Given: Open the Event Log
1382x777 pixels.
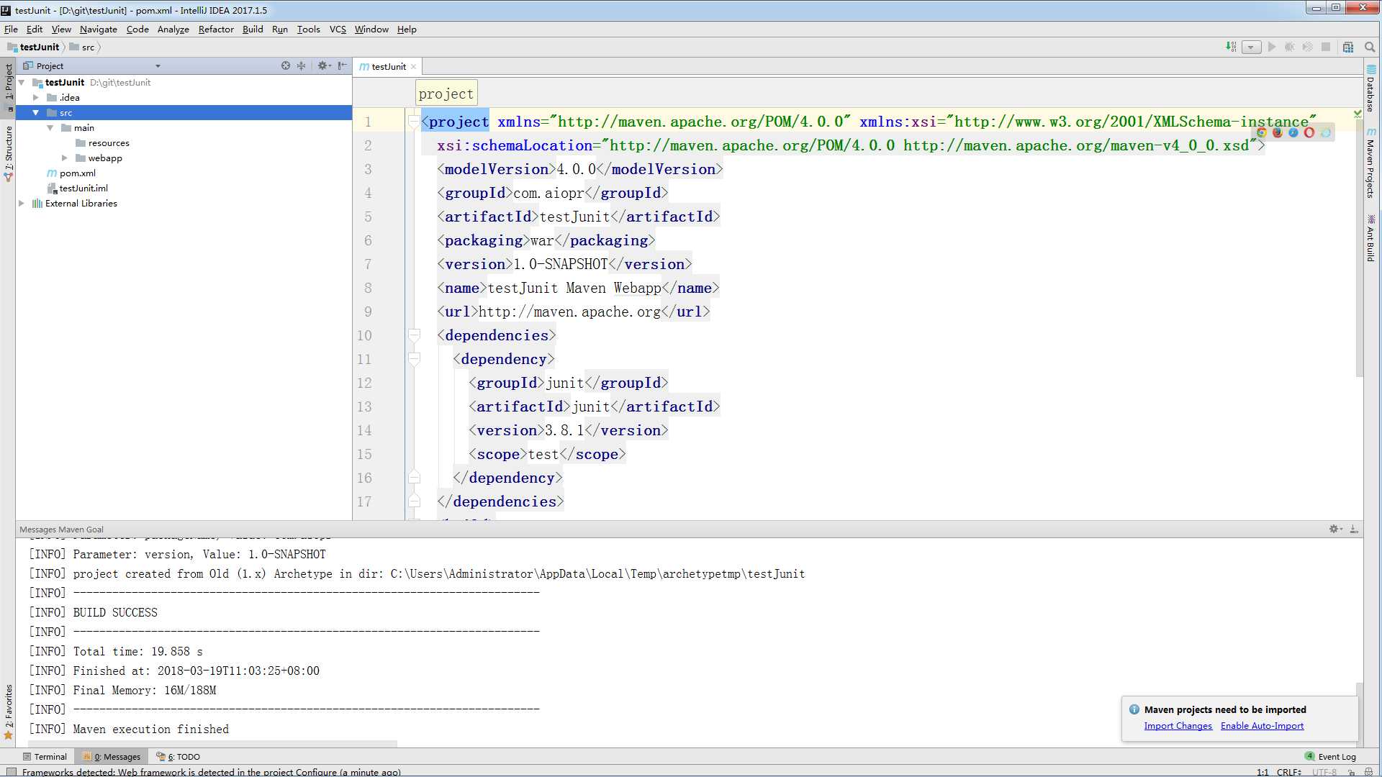Looking at the screenshot, I should coord(1330,756).
